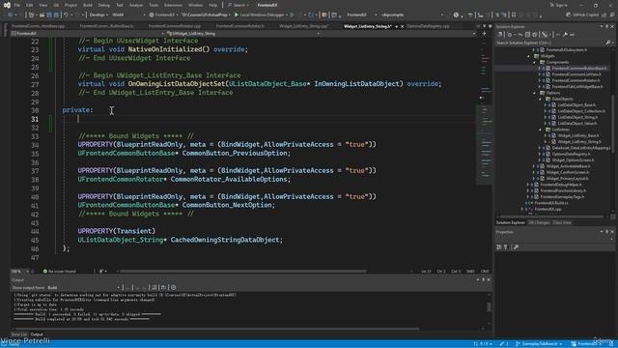The image size is (618, 348).
Task: Click Collapse All in Solution Explorer toolbar
Action: [x=528, y=35]
